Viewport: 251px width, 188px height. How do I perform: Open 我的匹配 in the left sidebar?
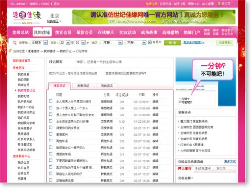pos(23,79)
